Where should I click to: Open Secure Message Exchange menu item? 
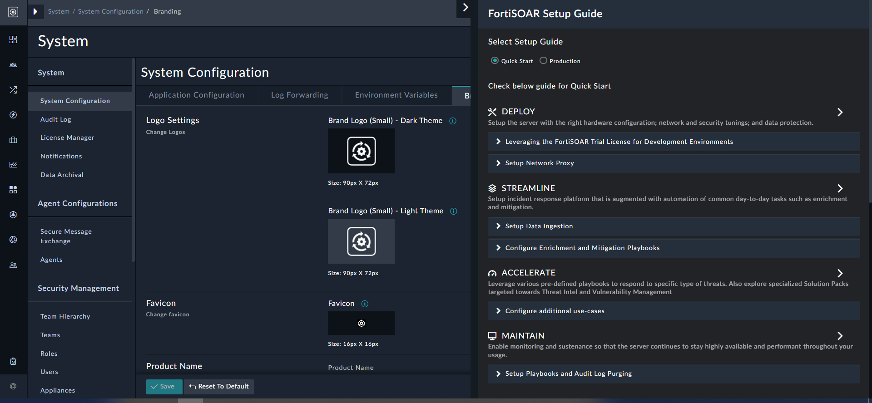pos(66,236)
